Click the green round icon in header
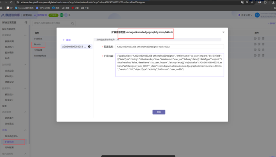Viewport: 276px width, 157px height. [x=61, y=15]
